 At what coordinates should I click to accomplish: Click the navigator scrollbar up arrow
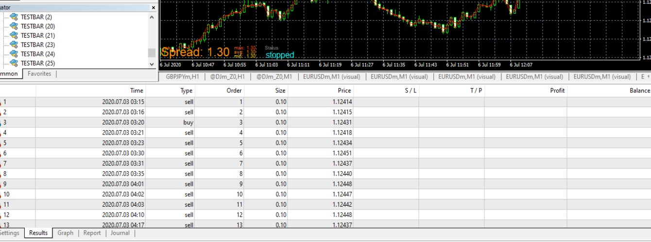(x=152, y=17)
